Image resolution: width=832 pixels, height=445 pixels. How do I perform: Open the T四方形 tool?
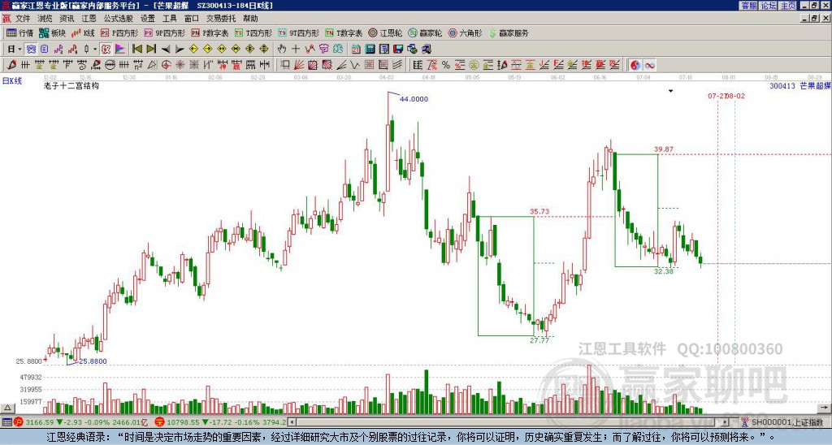point(253,32)
